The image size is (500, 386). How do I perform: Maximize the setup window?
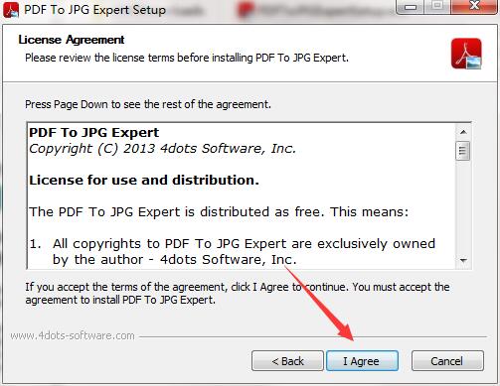pyautogui.click(x=437, y=6)
